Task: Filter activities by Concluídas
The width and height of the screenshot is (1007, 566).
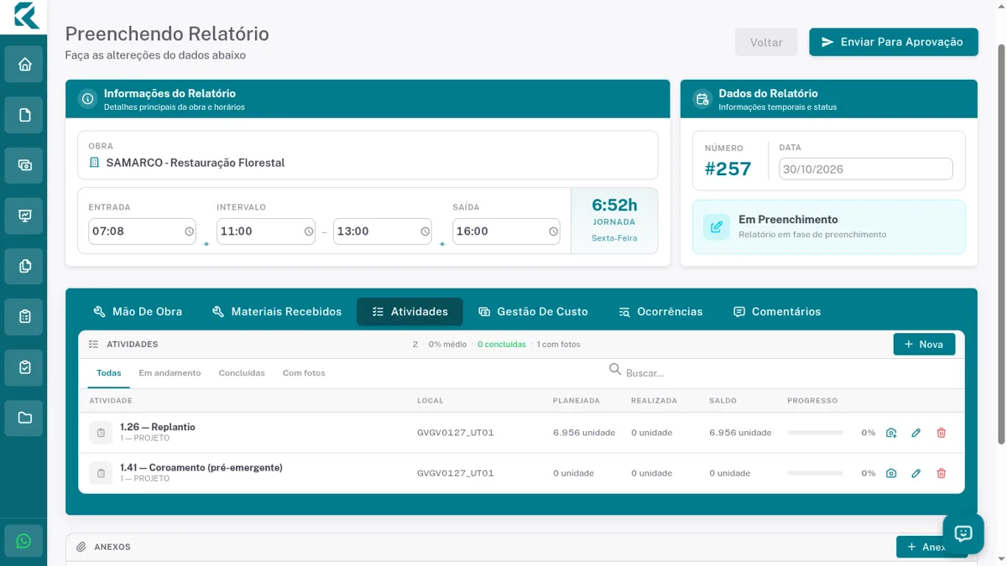Action: 242,373
